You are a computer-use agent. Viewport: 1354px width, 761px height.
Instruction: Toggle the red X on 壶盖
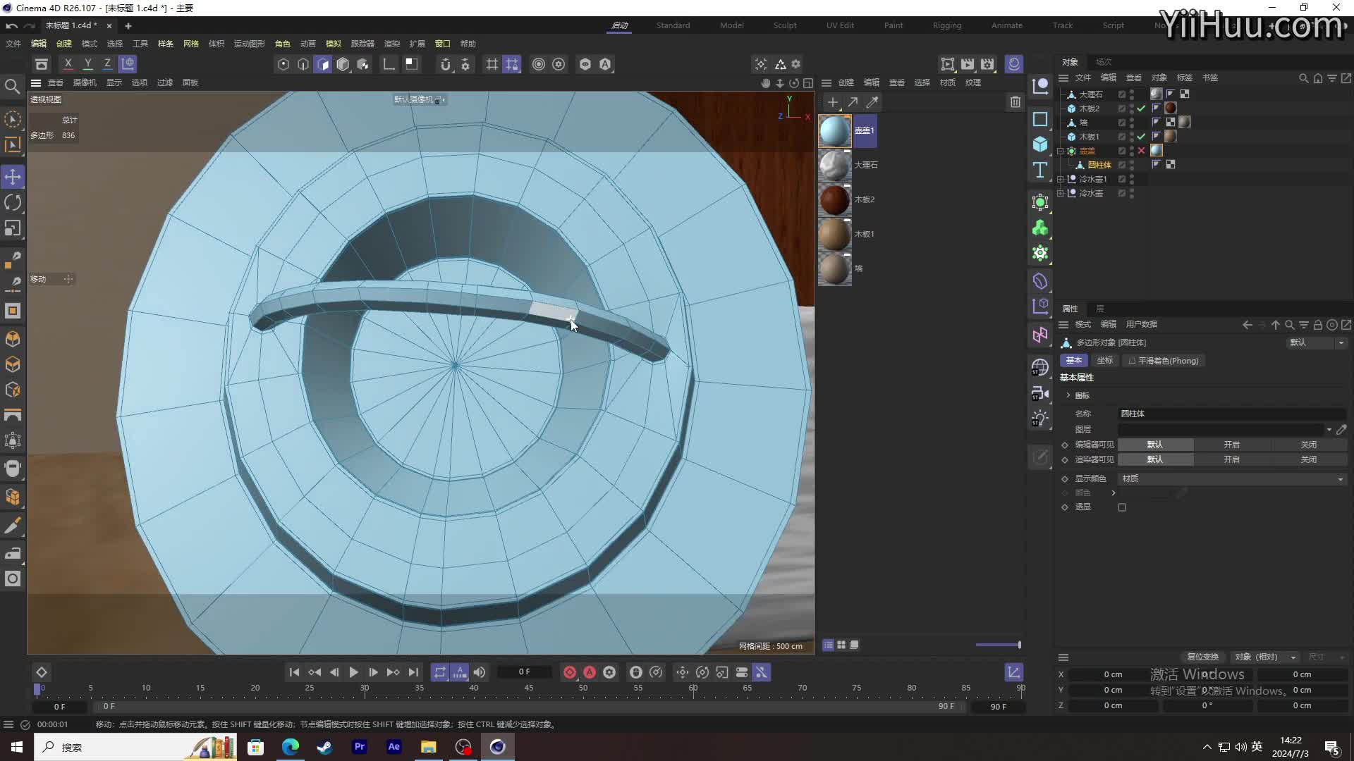1141,151
